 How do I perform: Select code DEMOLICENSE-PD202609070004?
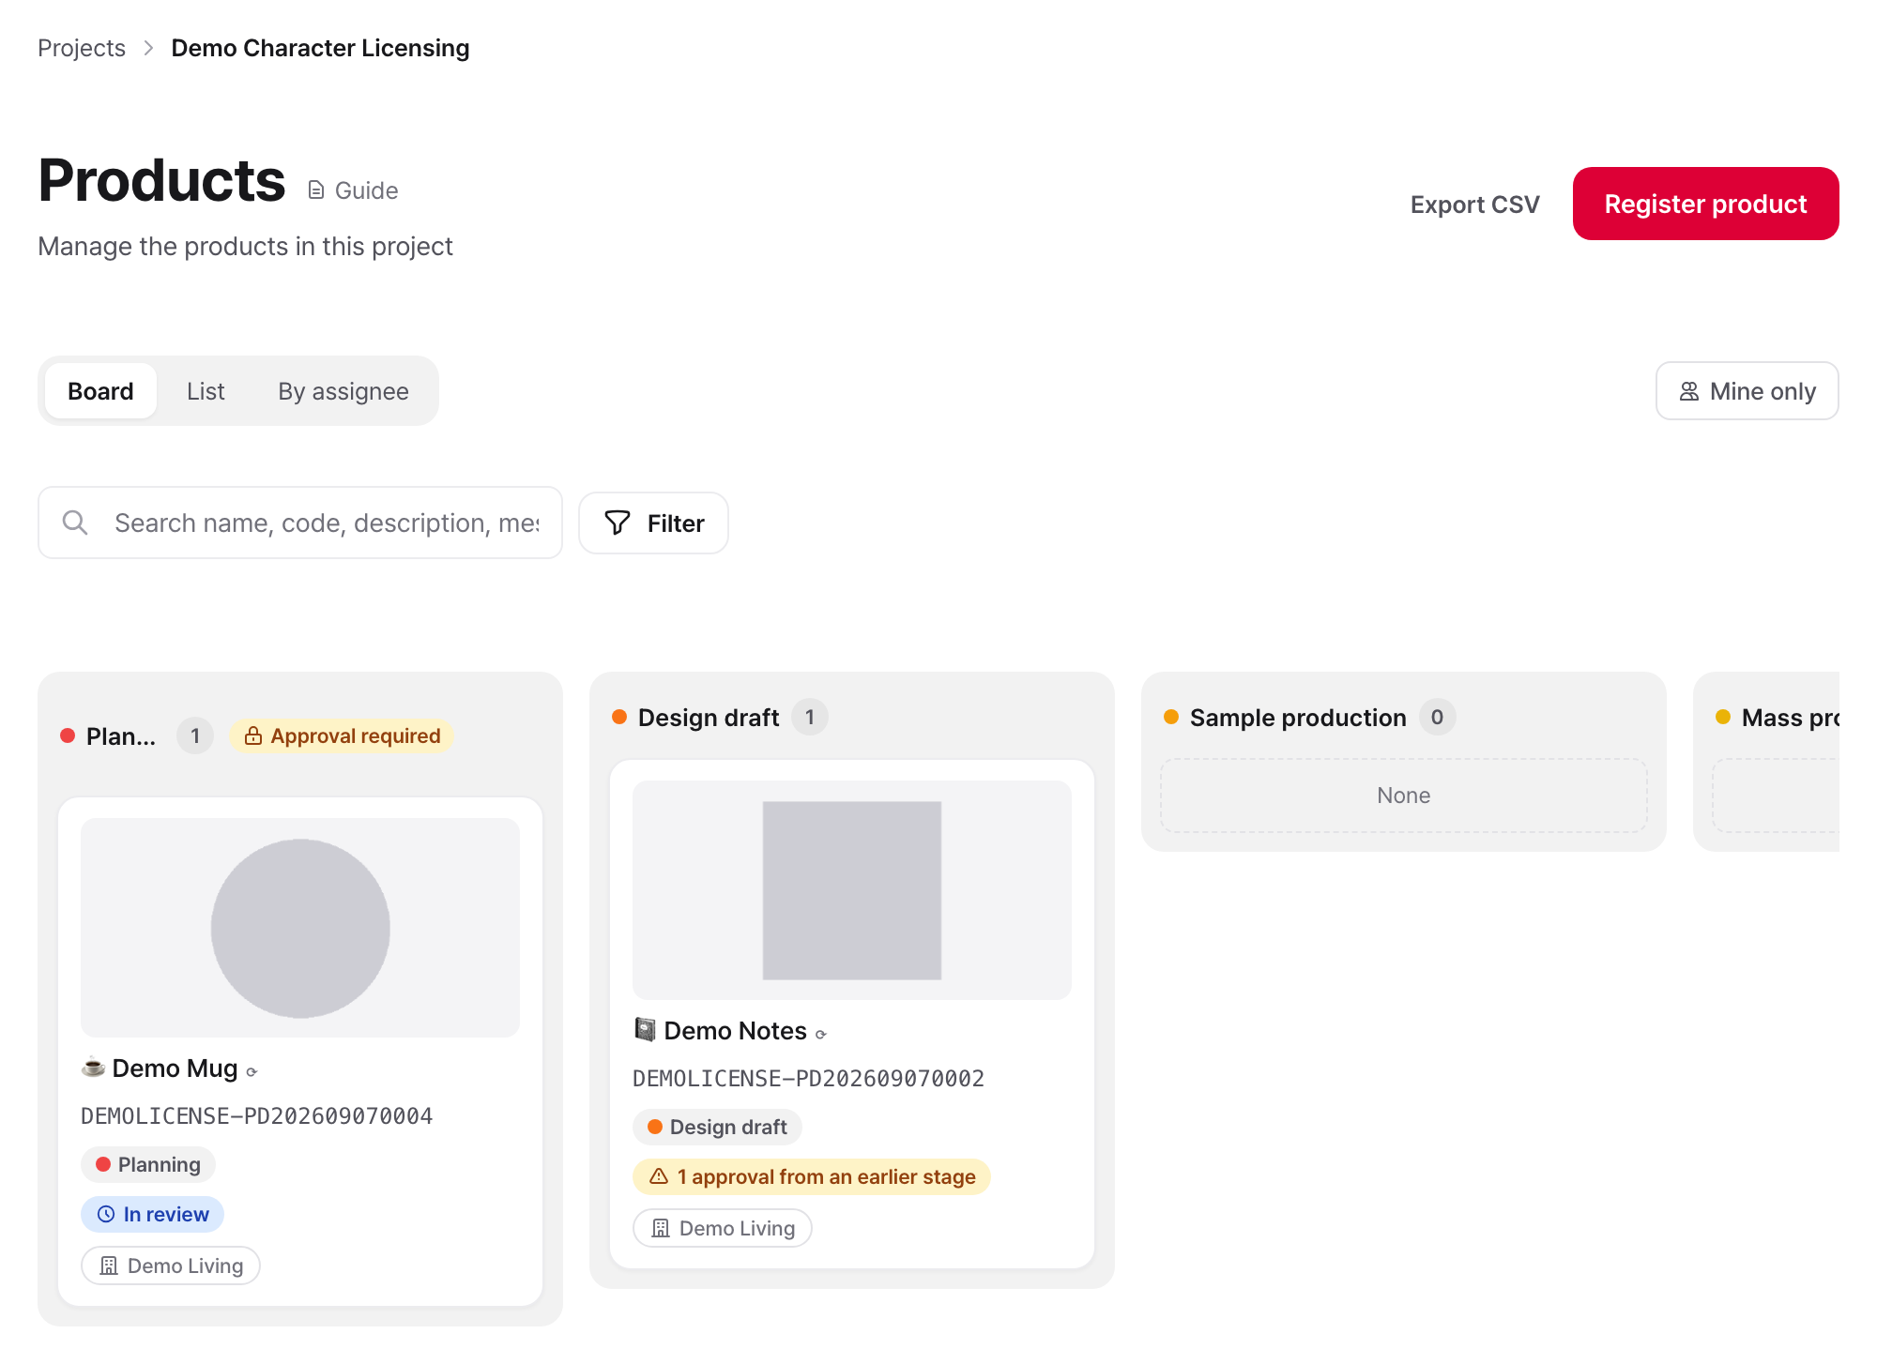256,1116
